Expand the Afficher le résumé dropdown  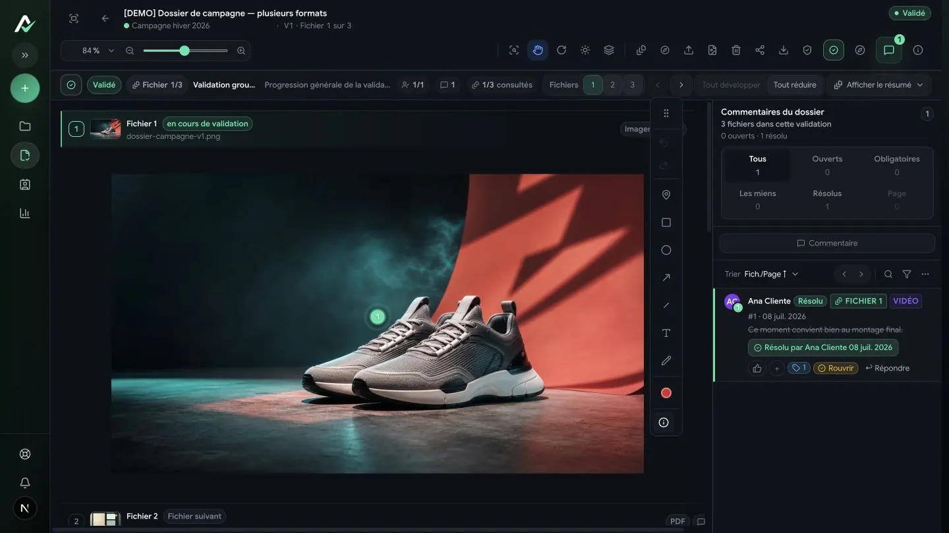click(878, 85)
